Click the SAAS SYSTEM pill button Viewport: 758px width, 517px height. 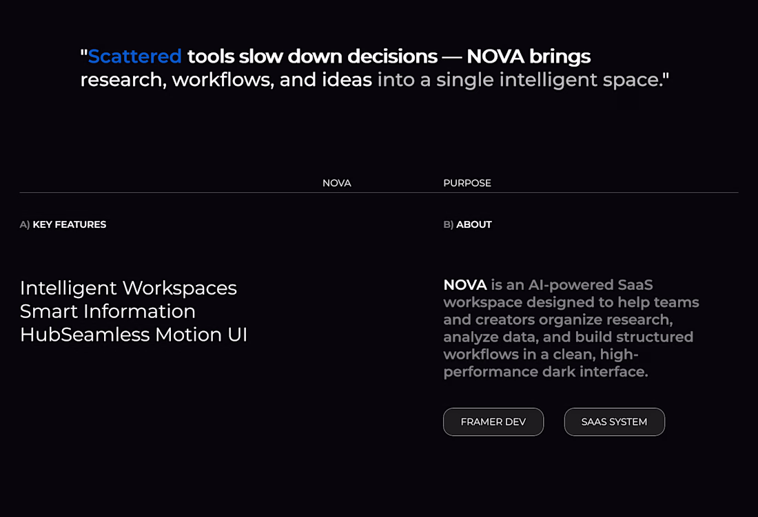pos(615,422)
